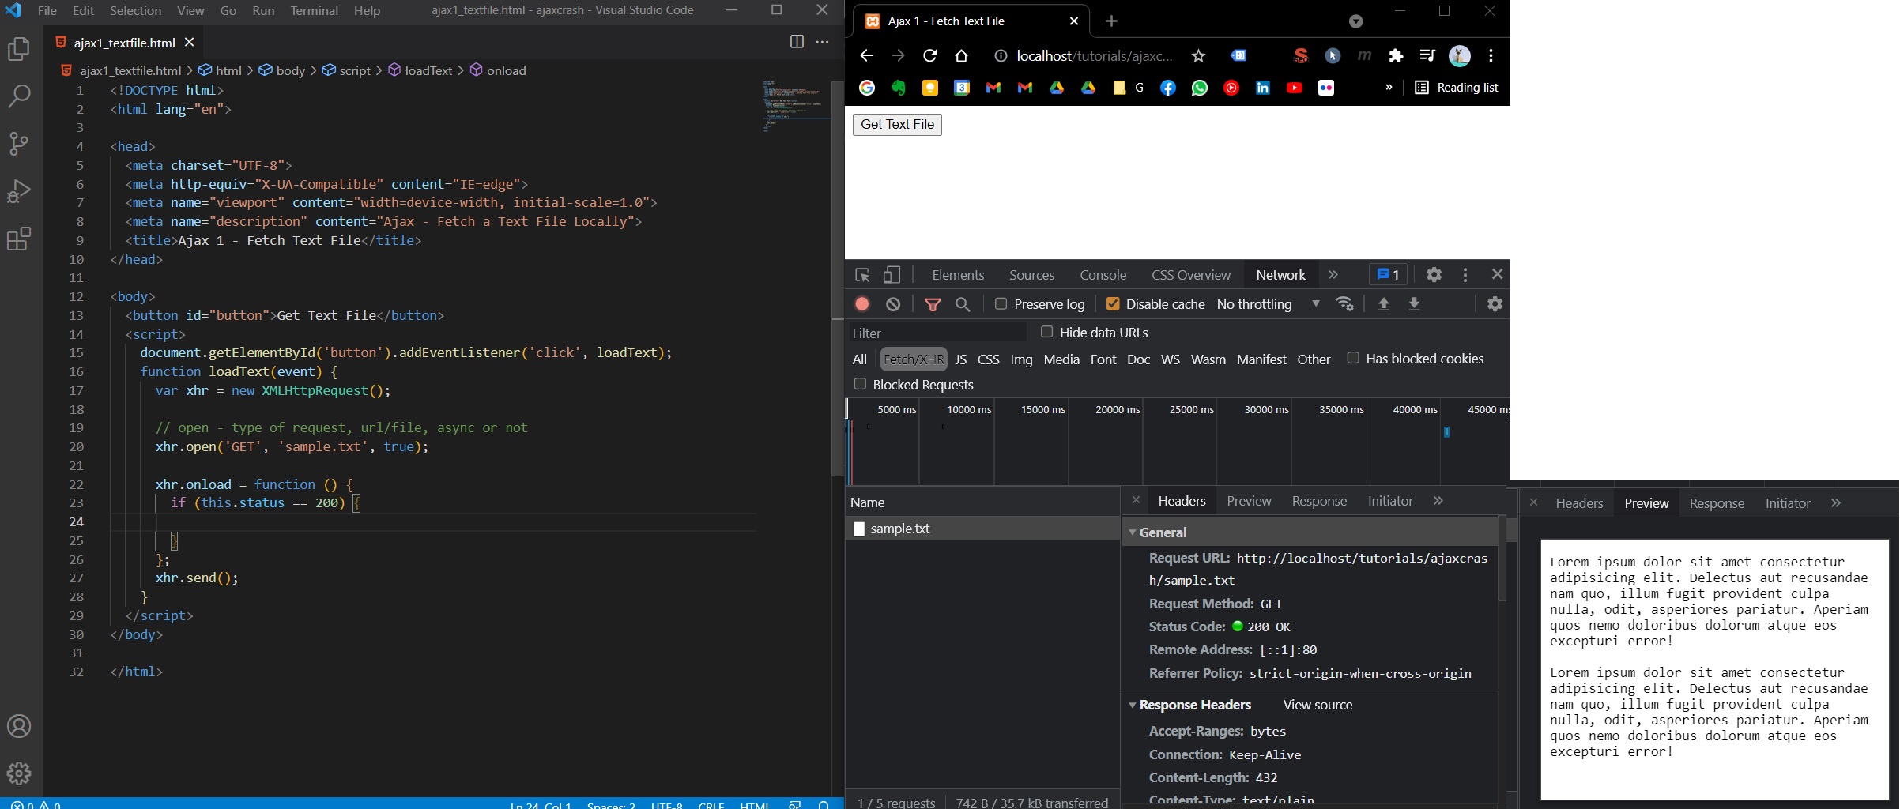Viewport: 1900px width, 809px height.
Task: Switch to the DevTools Elements tab
Action: click(x=958, y=275)
